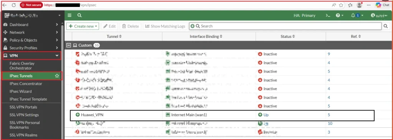Click the Edit button

pyautogui.click(x=109, y=26)
